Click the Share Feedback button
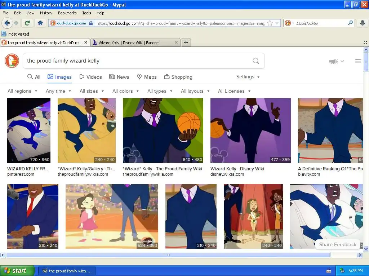Viewport: 369px width, 276px height. (x=338, y=244)
